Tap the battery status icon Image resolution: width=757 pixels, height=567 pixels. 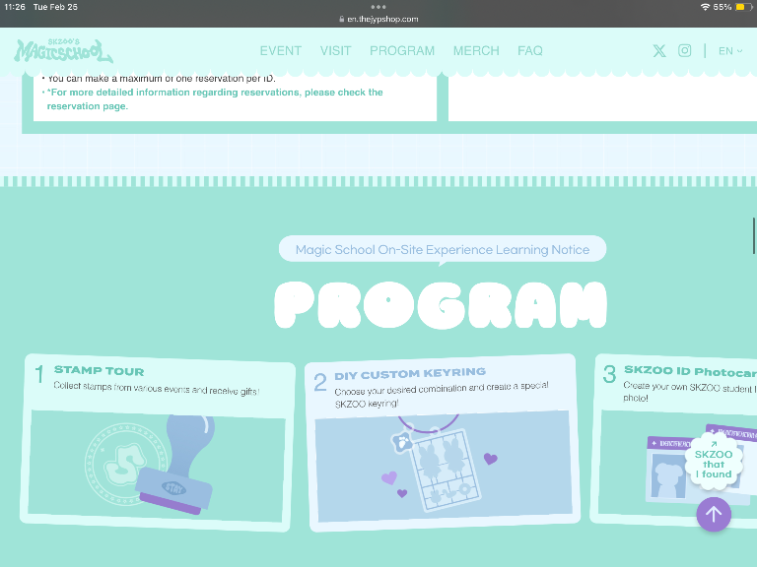743,7
